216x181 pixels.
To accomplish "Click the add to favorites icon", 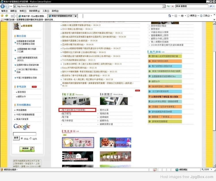I will (6, 16).
